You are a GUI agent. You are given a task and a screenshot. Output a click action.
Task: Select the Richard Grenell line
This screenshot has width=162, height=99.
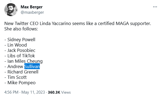21,72
